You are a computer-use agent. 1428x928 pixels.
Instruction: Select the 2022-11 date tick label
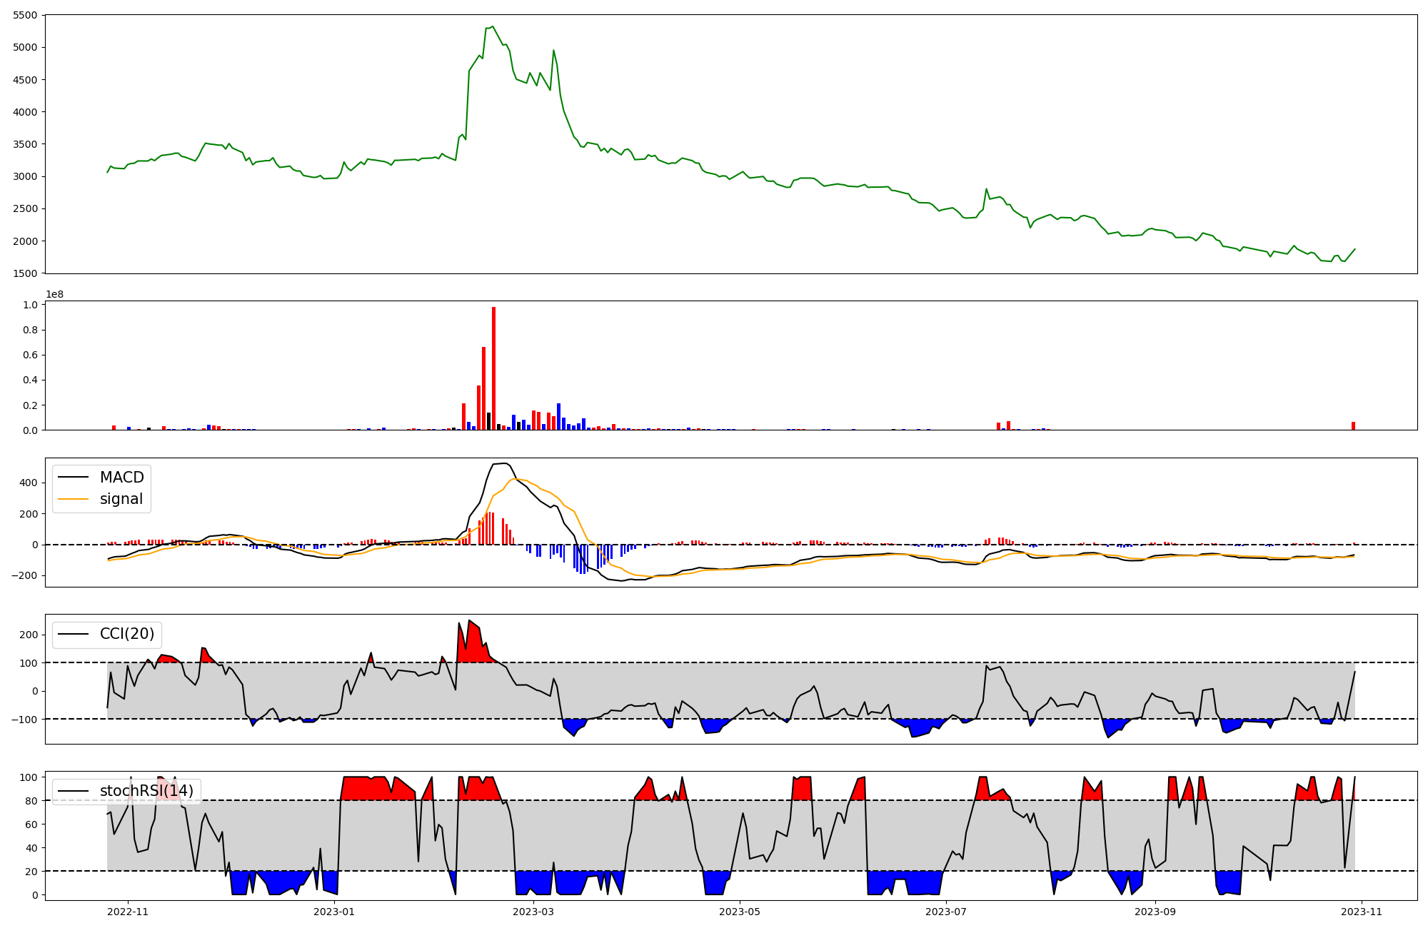click(x=128, y=912)
